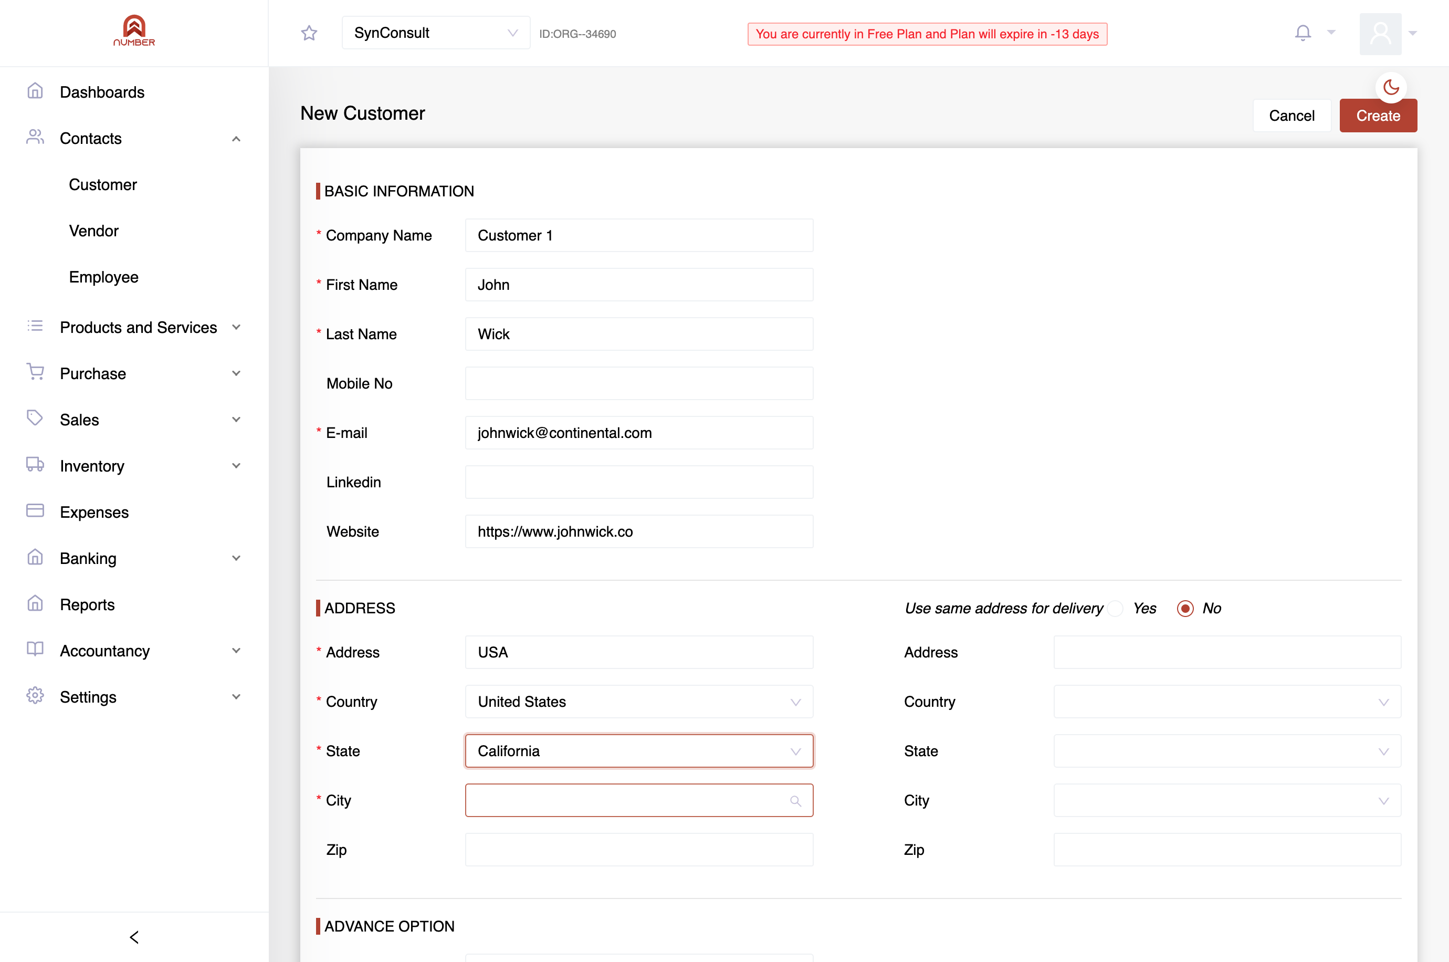This screenshot has height=962, width=1449.
Task: Click the Sales tag icon in sidebar
Action: (x=35, y=419)
